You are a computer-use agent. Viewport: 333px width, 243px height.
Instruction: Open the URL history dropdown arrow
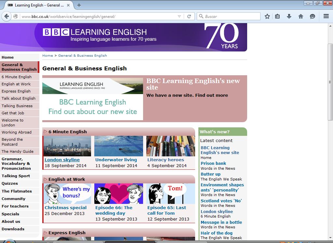point(179,16)
